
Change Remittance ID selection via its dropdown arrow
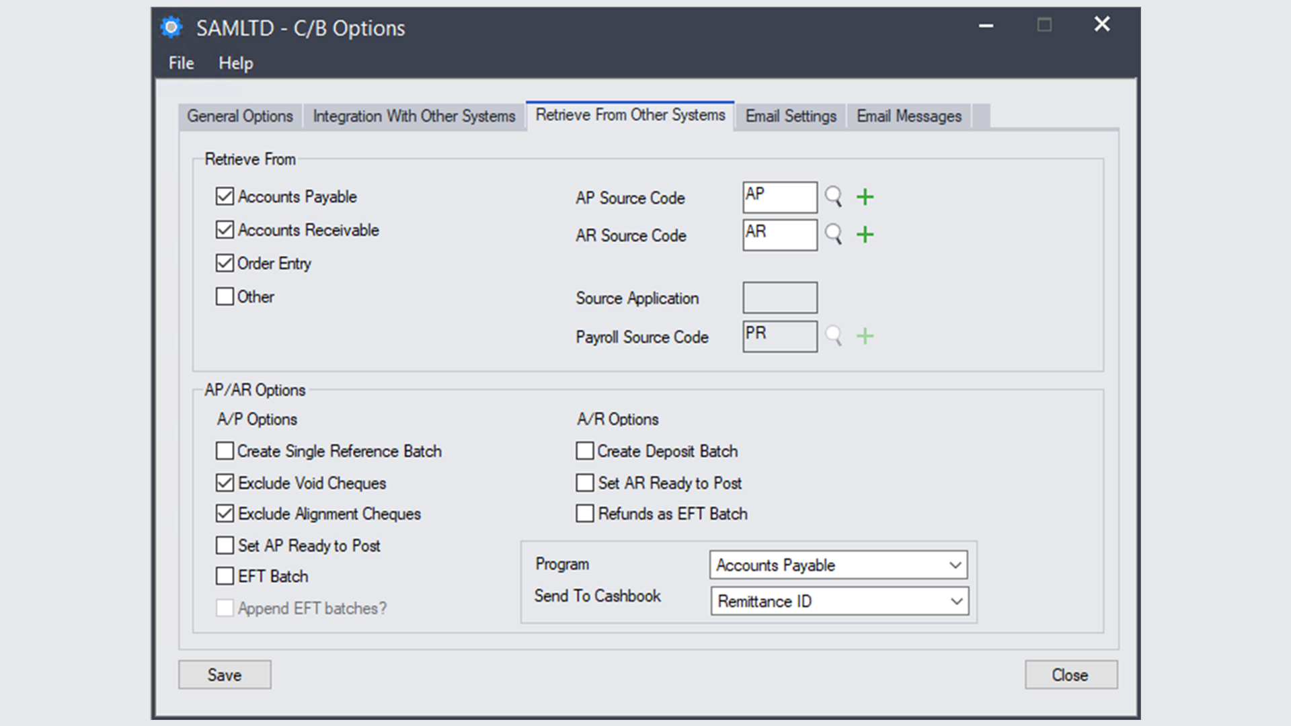coord(955,601)
